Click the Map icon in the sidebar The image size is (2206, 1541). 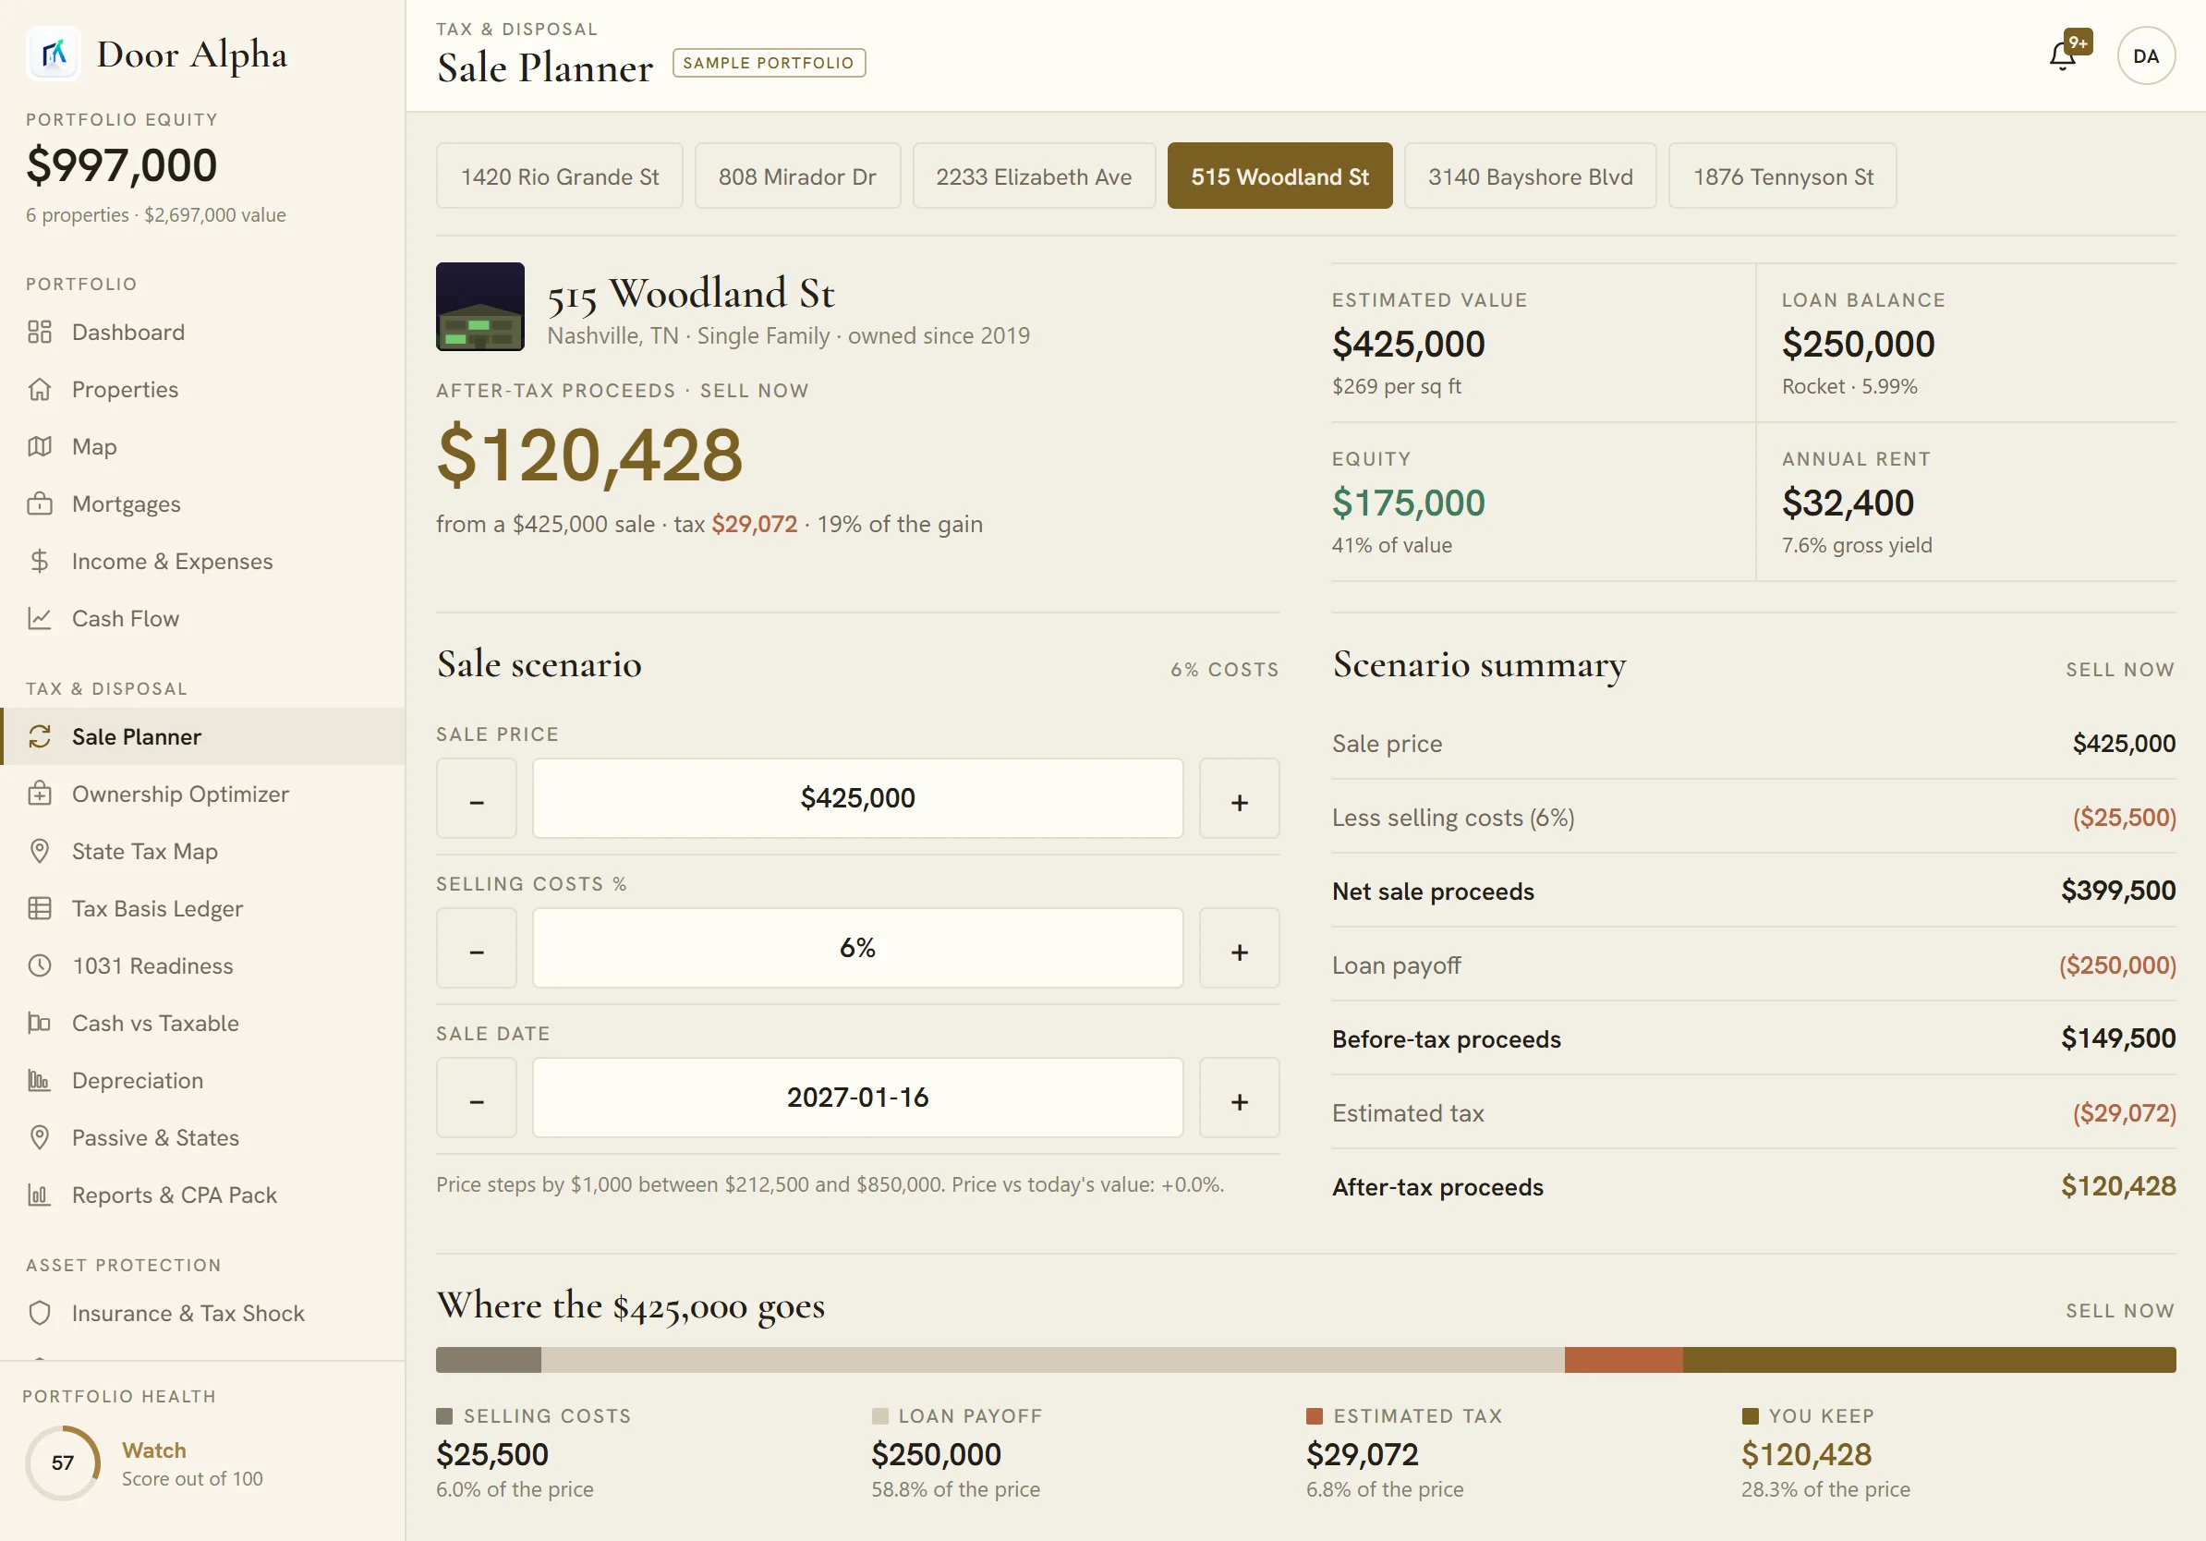[x=40, y=447]
